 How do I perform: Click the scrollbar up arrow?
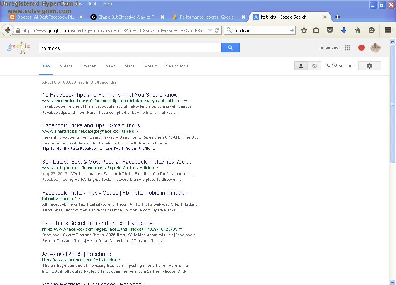[x=393, y=41]
